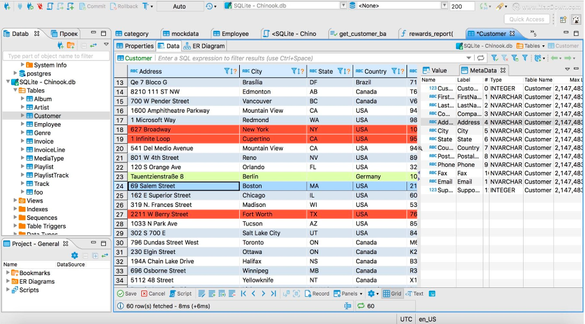
Task: Switch to the Employee editor tab
Action: (231, 33)
